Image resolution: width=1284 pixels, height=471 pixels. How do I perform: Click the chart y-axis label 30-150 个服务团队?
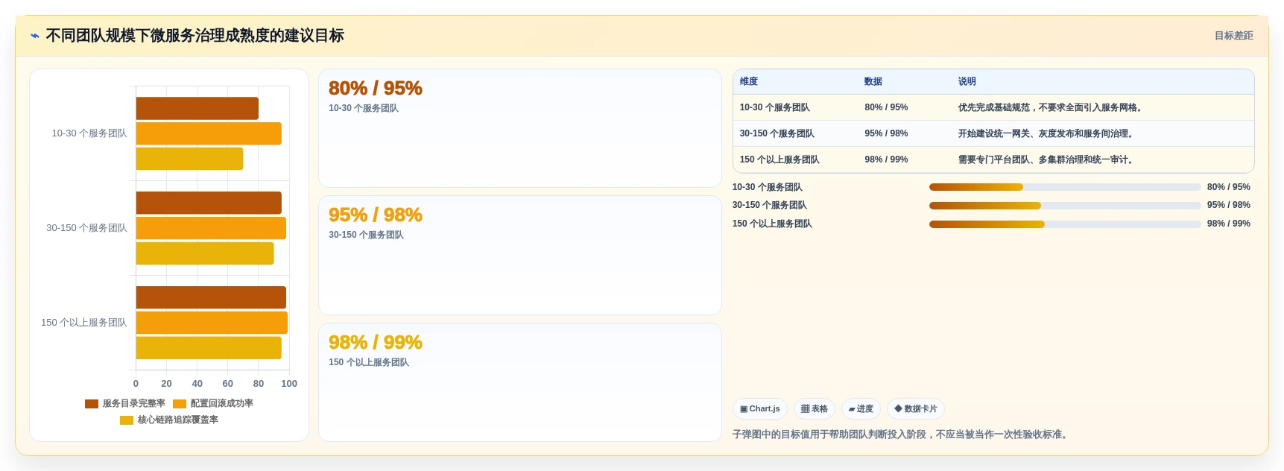click(x=86, y=228)
